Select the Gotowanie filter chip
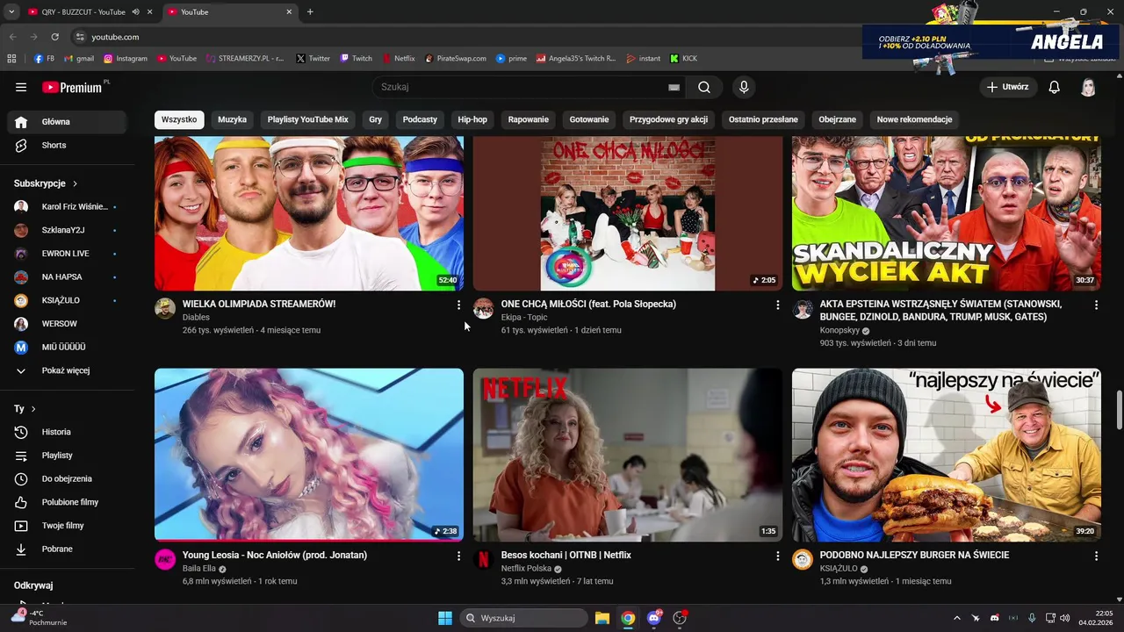Screen dimensions: 1124x632 tap(589, 119)
